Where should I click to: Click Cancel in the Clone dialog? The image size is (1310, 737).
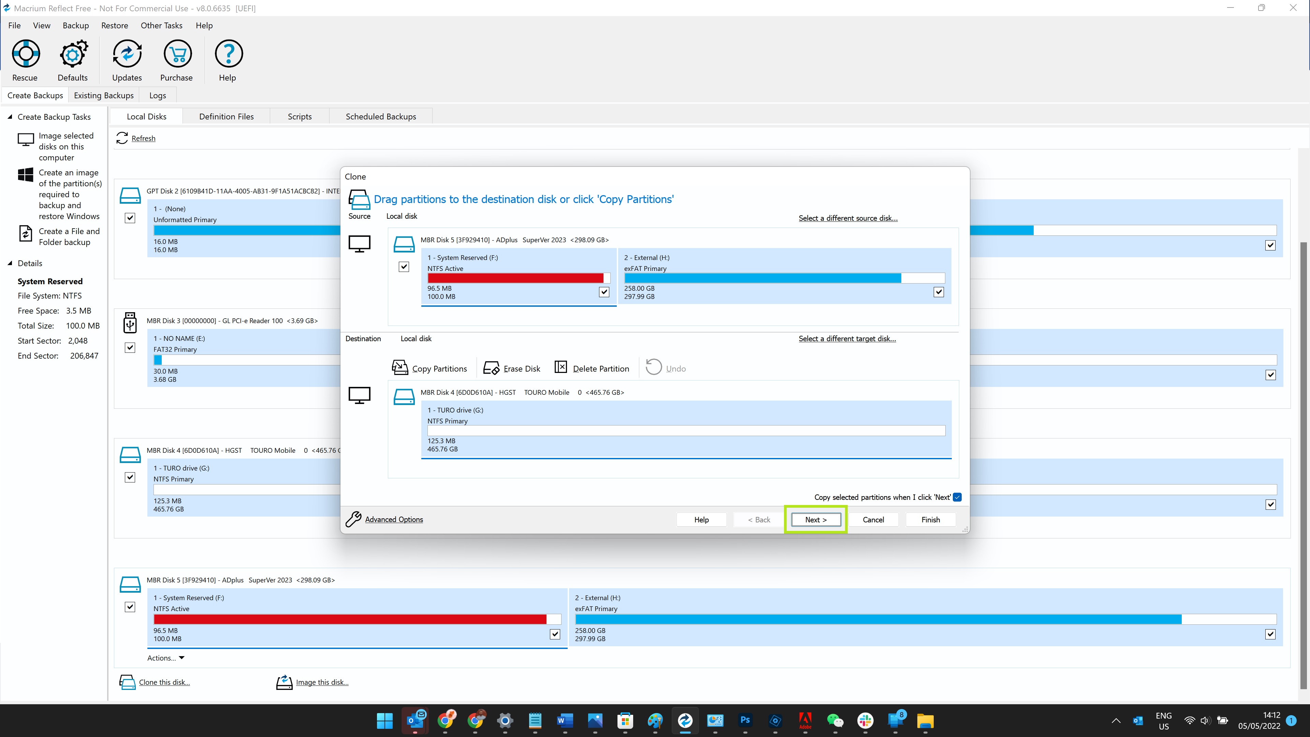873,519
